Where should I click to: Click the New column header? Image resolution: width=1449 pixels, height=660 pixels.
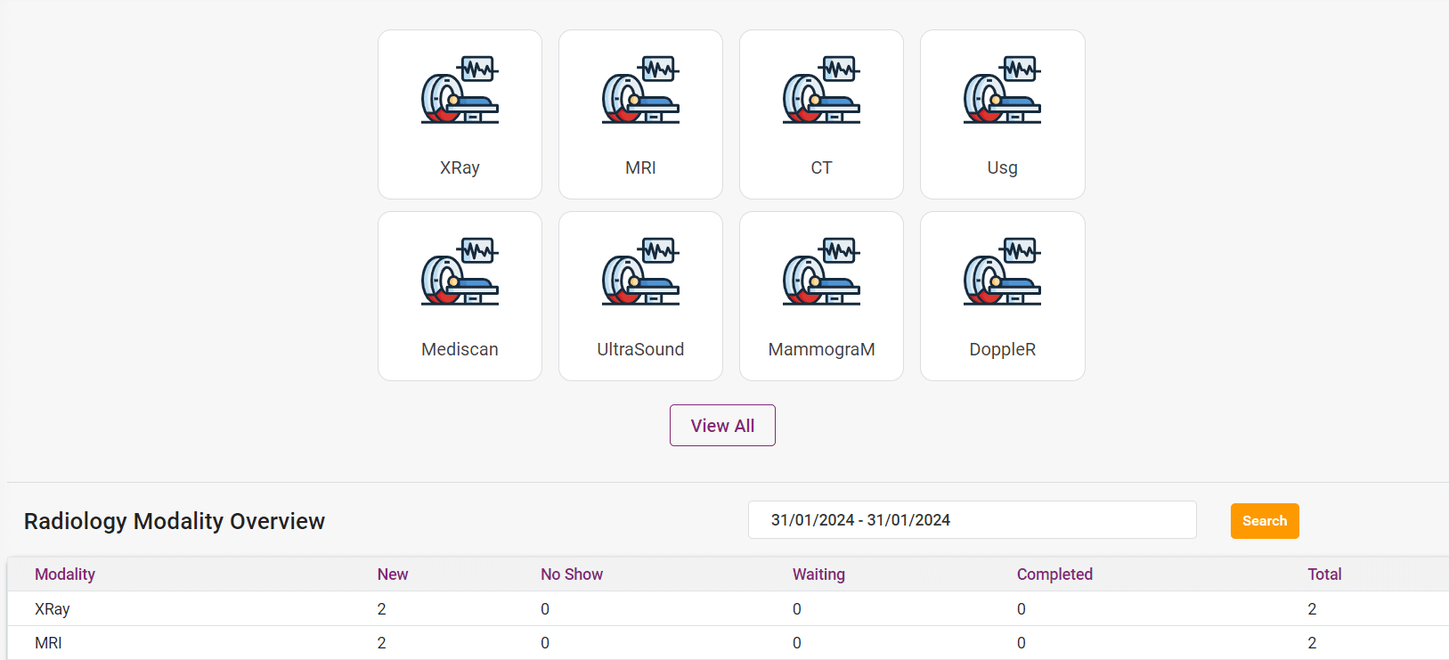click(x=392, y=574)
